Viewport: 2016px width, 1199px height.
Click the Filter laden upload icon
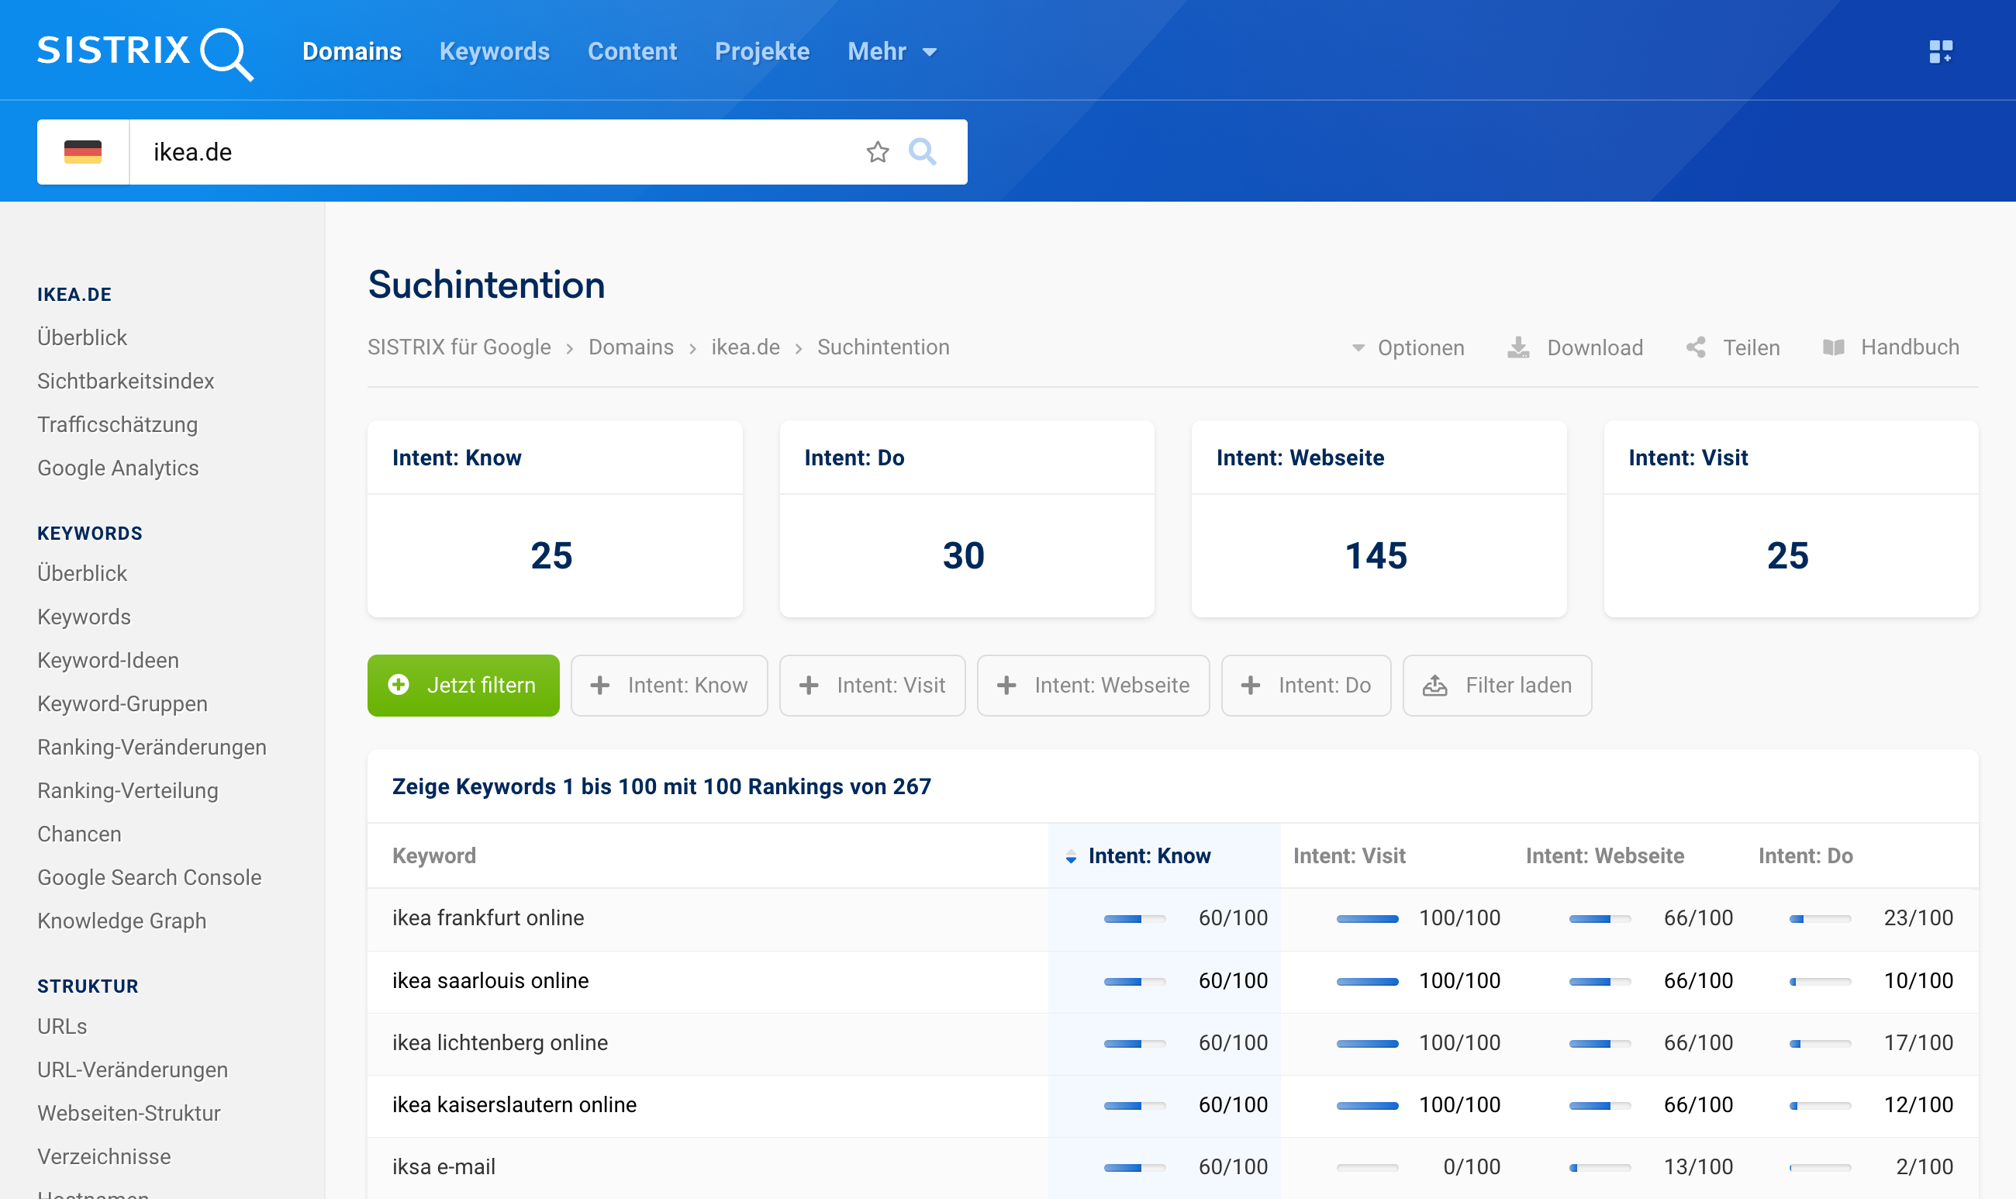(x=1434, y=685)
